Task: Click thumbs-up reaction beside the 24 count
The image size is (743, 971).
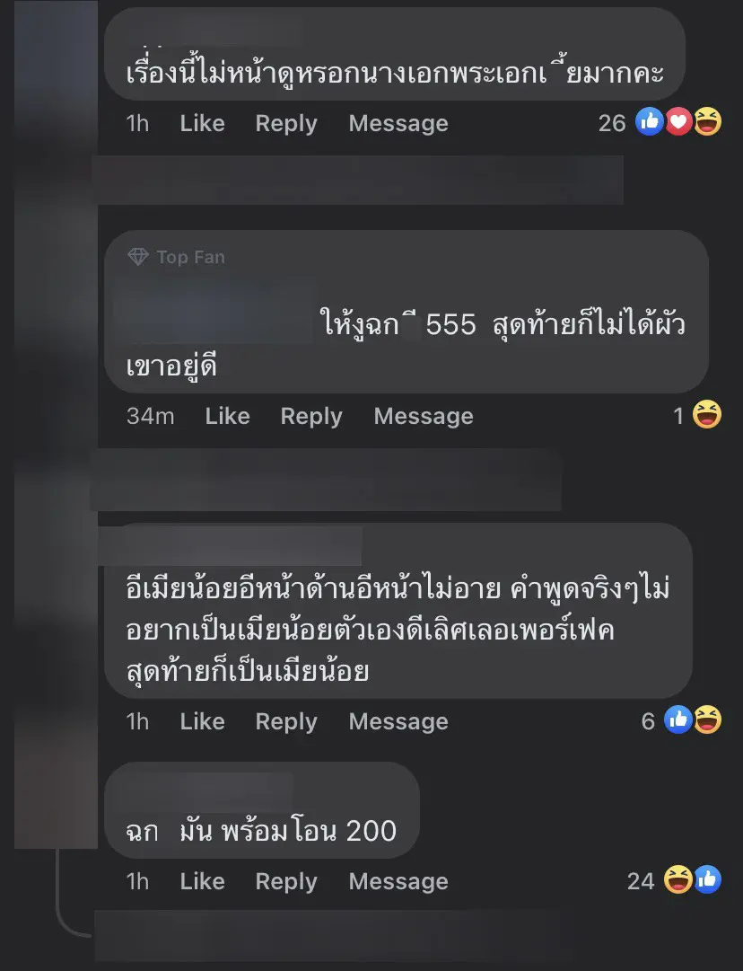Action: point(707,879)
